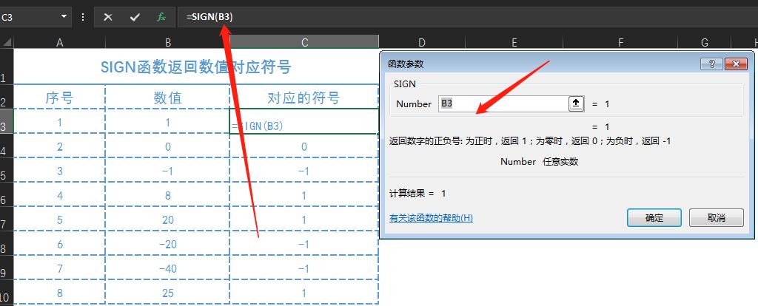Select row 1 header
Viewport: 758px width, 306px height.
coord(5,67)
